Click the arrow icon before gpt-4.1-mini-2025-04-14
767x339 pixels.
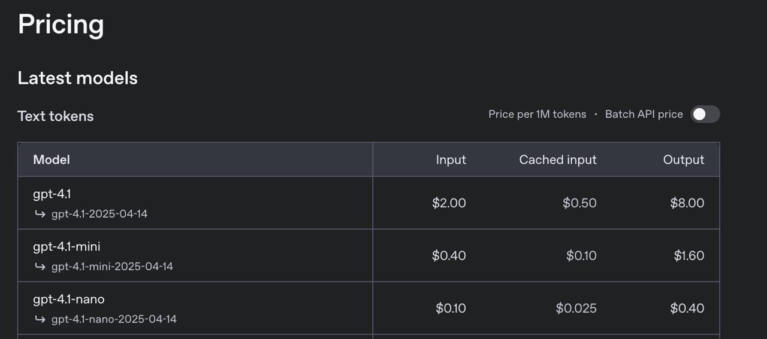pyautogui.click(x=40, y=267)
